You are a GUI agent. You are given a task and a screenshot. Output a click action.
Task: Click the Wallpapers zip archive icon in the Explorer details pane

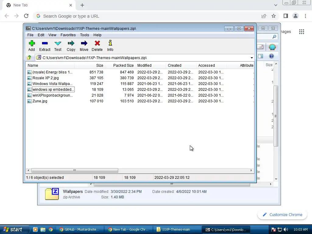pos(52,194)
